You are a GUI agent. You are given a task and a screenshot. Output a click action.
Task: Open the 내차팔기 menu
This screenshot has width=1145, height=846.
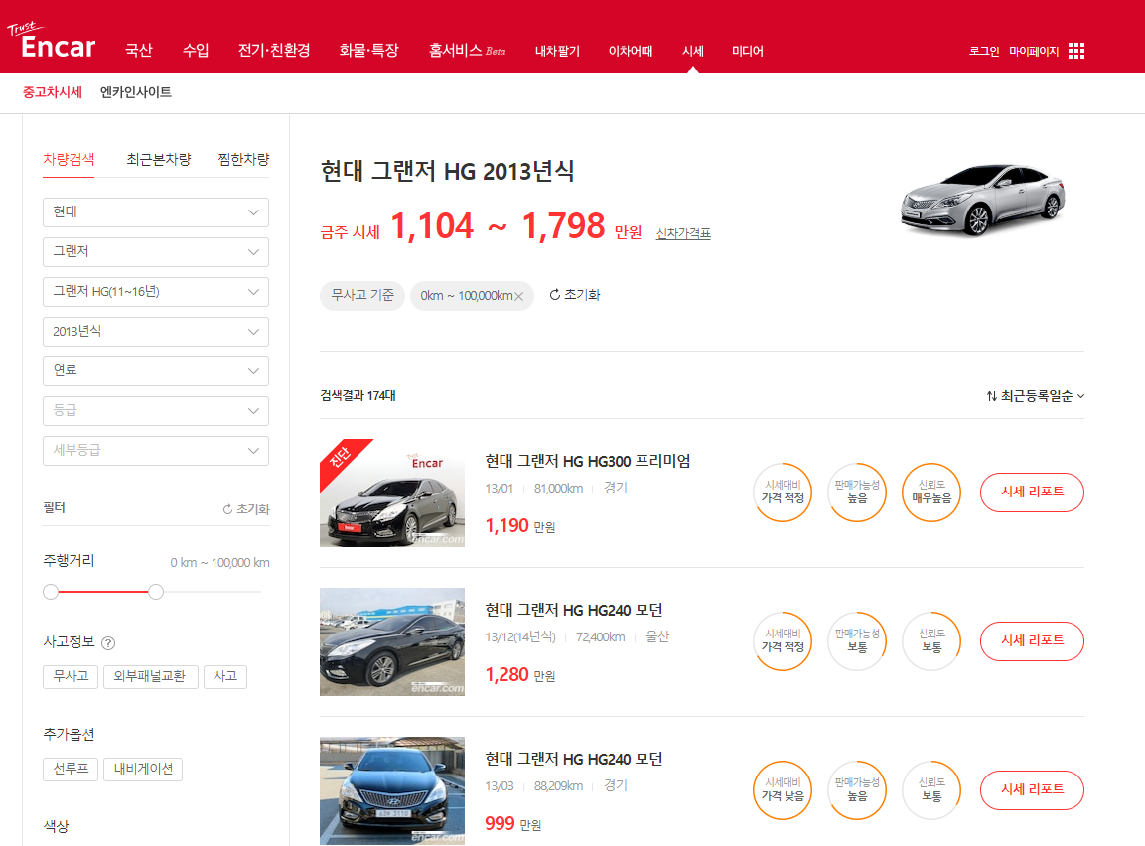(x=557, y=51)
